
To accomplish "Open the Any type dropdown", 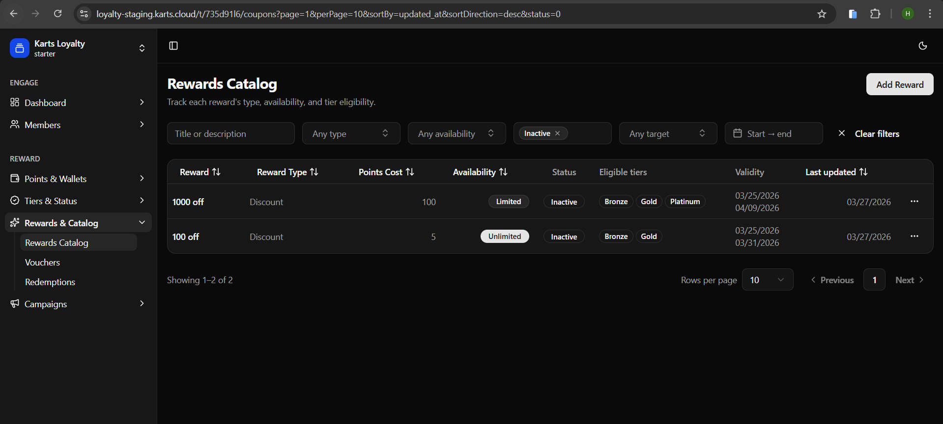I will point(351,133).
